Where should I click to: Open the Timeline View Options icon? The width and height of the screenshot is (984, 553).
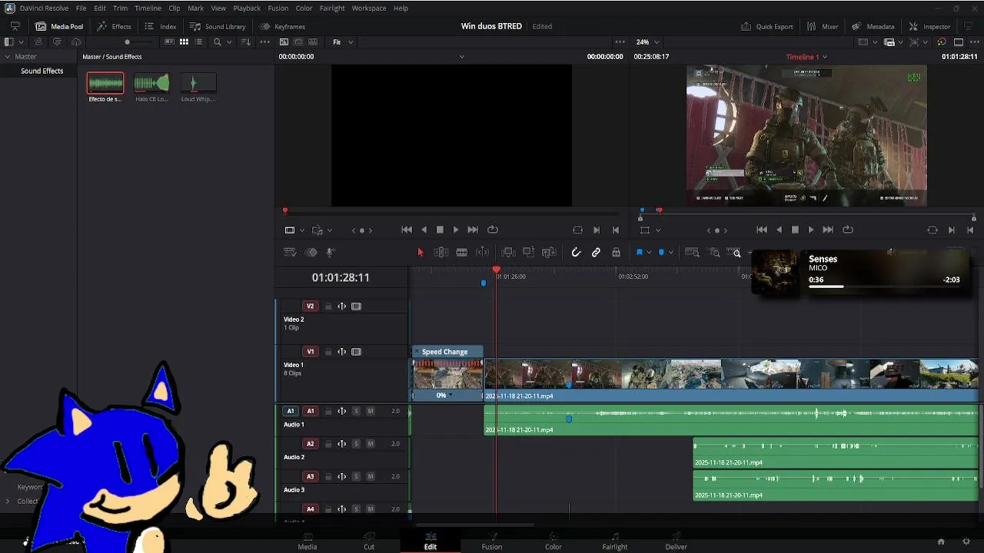pos(290,252)
